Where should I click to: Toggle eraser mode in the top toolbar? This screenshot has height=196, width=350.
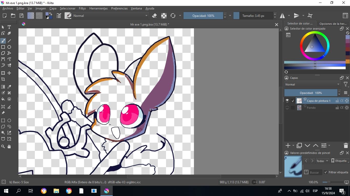[x=155, y=16]
